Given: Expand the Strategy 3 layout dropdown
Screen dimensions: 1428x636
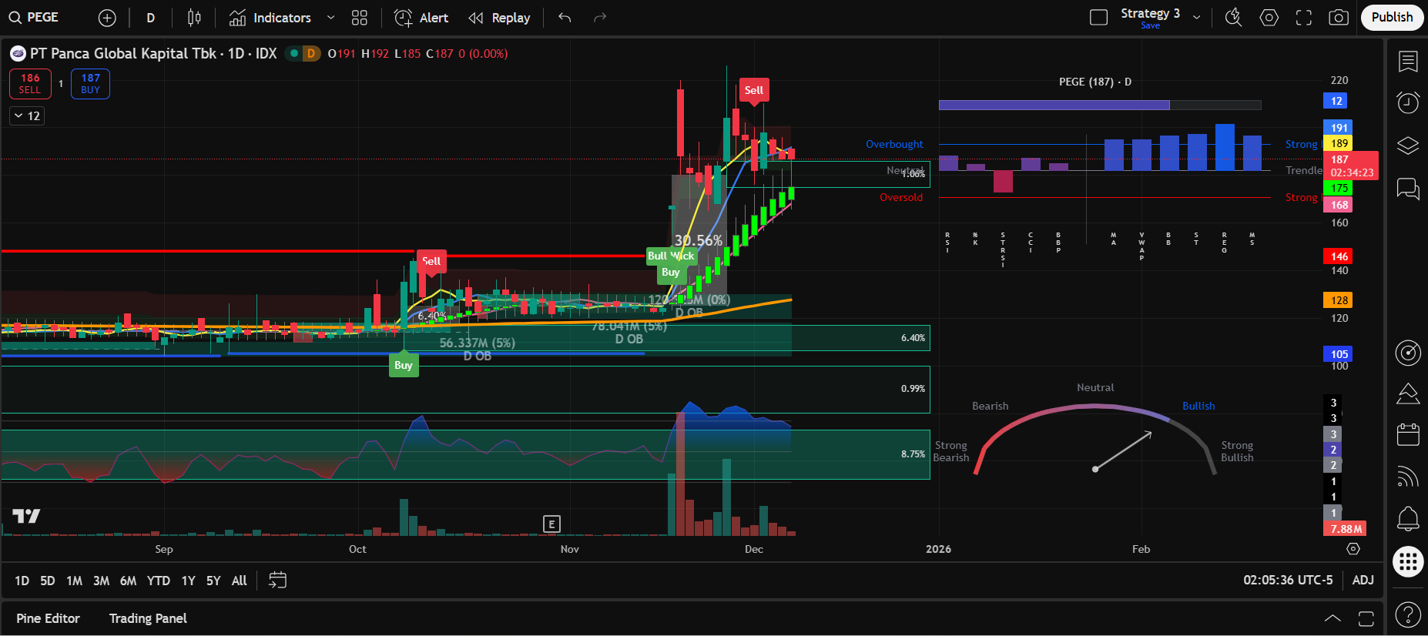Looking at the screenshot, I should (1196, 18).
